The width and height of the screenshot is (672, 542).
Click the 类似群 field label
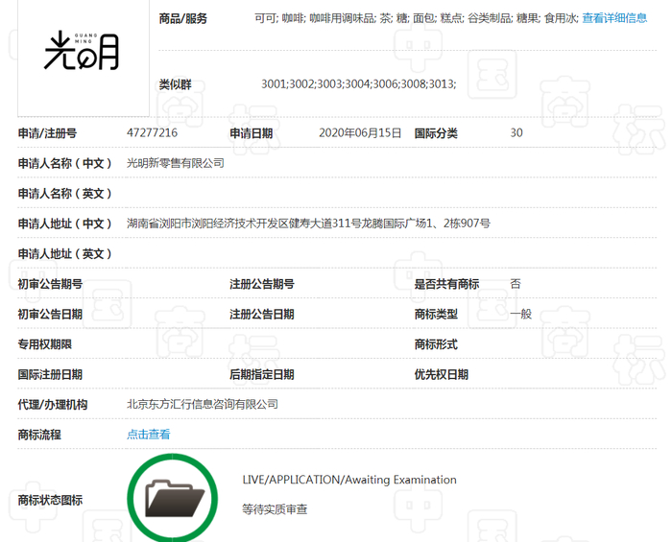point(175,84)
